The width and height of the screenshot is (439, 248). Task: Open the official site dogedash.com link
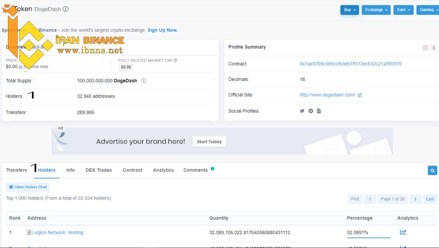pos(327,95)
